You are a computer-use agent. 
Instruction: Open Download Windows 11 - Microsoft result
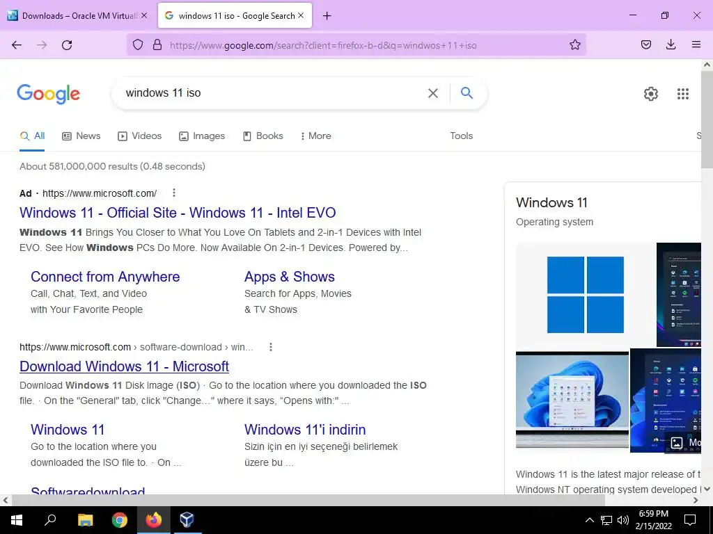[124, 366]
